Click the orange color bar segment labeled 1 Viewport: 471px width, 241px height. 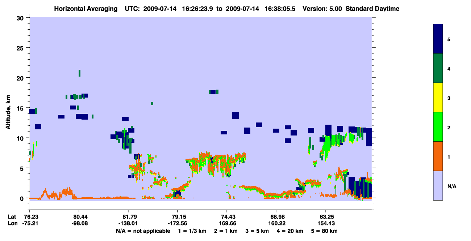[x=438, y=156]
